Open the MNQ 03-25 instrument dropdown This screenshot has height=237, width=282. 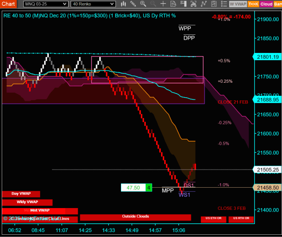point(46,4)
